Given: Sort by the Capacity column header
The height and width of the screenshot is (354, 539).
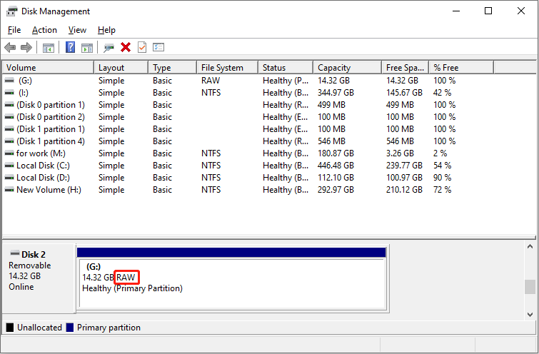Looking at the screenshot, I should [348, 68].
